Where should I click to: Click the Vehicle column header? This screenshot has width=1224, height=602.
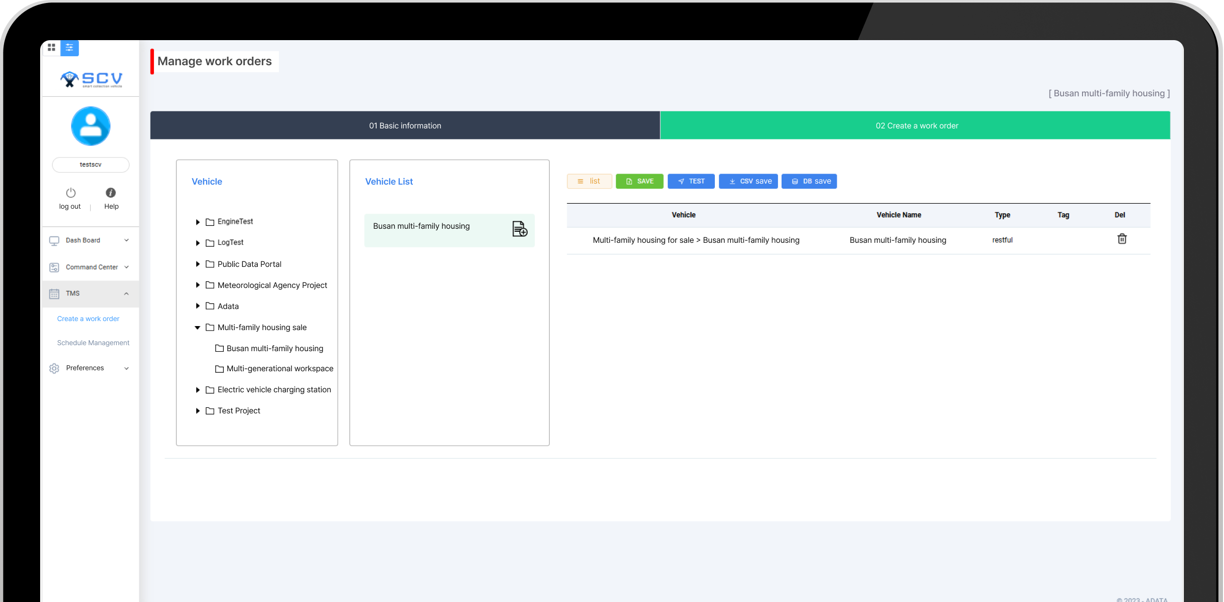pyautogui.click(x=684, y=215)
